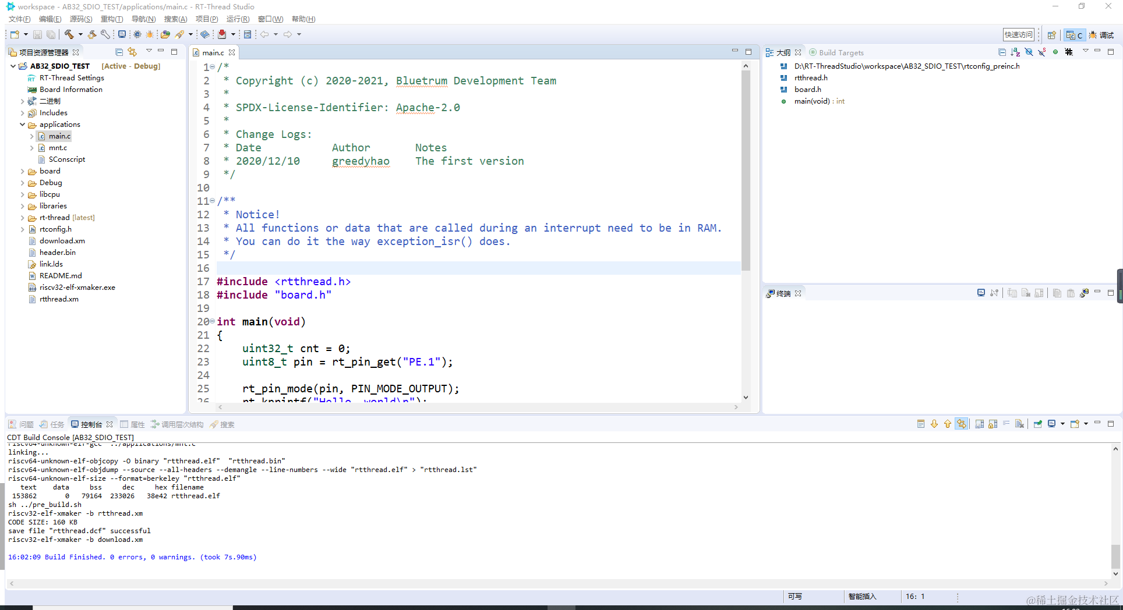Collapse all items in outline panel
The image size is (1123, 610).
tap(1002, 52)
